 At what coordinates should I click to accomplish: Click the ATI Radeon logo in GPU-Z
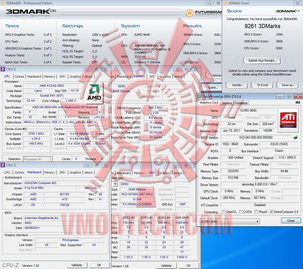click(288, 120)
